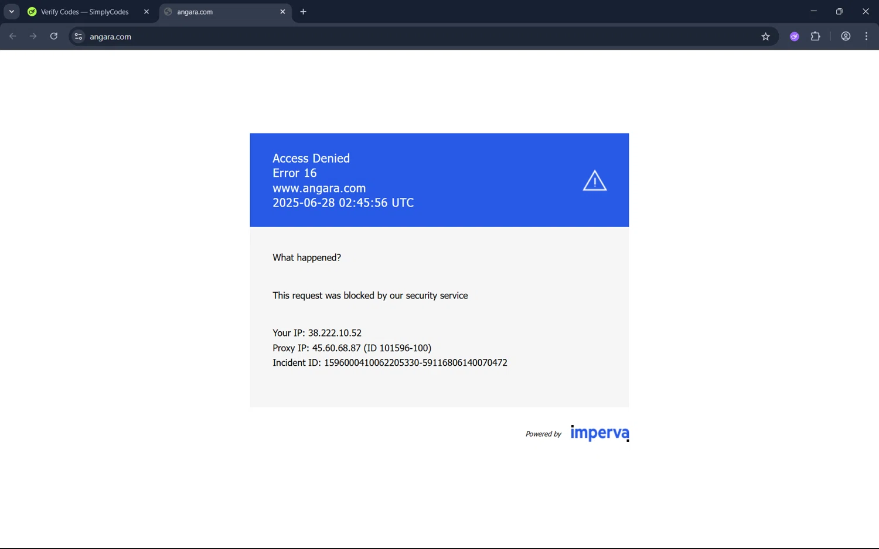Open a new tab with plus button
This screenshot has height=549, width=879.
303,12
